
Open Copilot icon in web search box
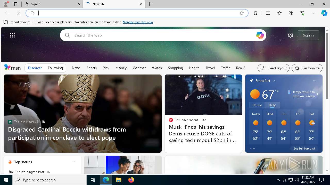point(260,35)
